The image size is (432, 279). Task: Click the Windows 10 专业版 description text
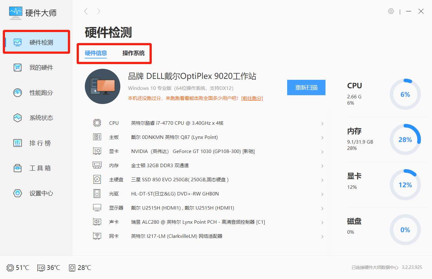[x=181, y=88]
